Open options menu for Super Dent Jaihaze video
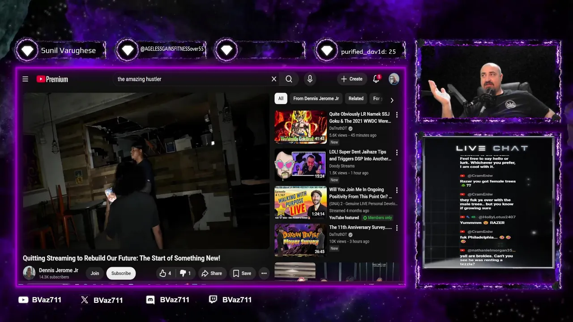The height and width of the screenshot is (322, 573). 397,153
